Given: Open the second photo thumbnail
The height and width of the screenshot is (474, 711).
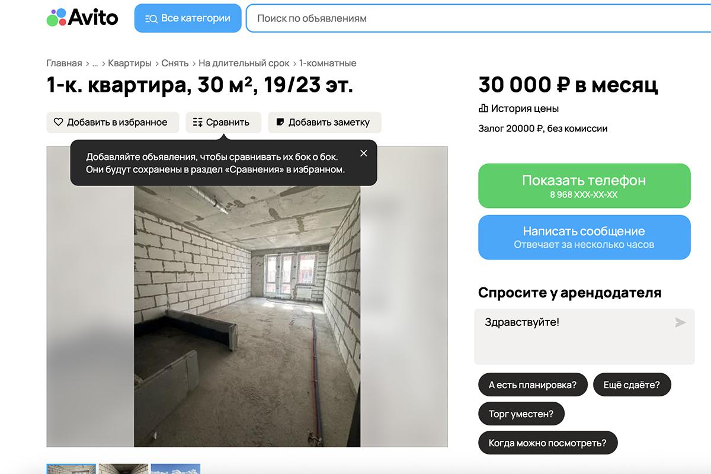Looking at the screenshot, I should click(123, 469).
